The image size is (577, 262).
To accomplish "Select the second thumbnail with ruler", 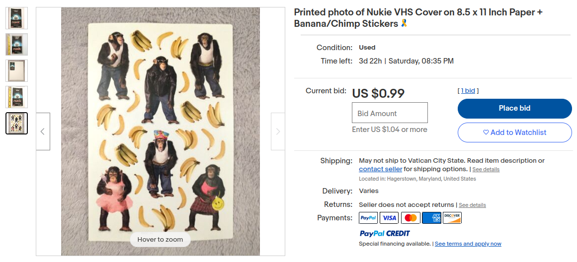I will (16, 45).
